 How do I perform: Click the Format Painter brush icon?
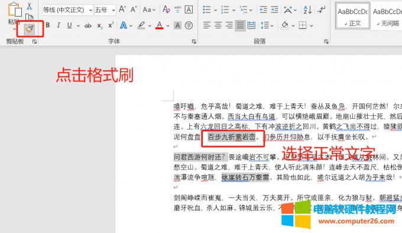[30, 29]
